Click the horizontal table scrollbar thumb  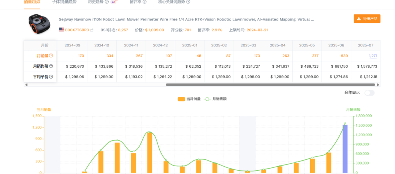coord(271,85)
